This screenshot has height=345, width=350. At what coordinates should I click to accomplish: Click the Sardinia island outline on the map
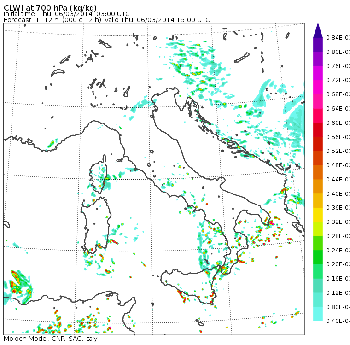coord(96,225)
